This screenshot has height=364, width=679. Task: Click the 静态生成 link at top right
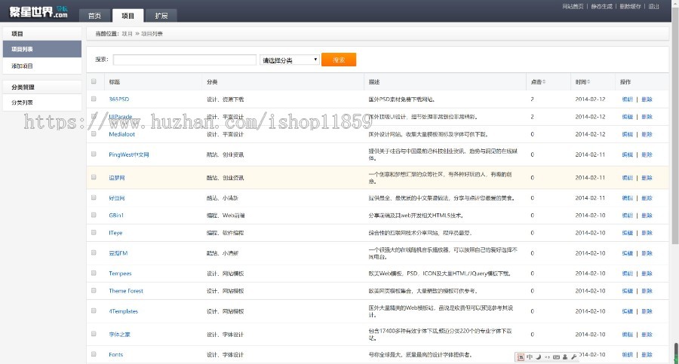[x=601, y=7]
